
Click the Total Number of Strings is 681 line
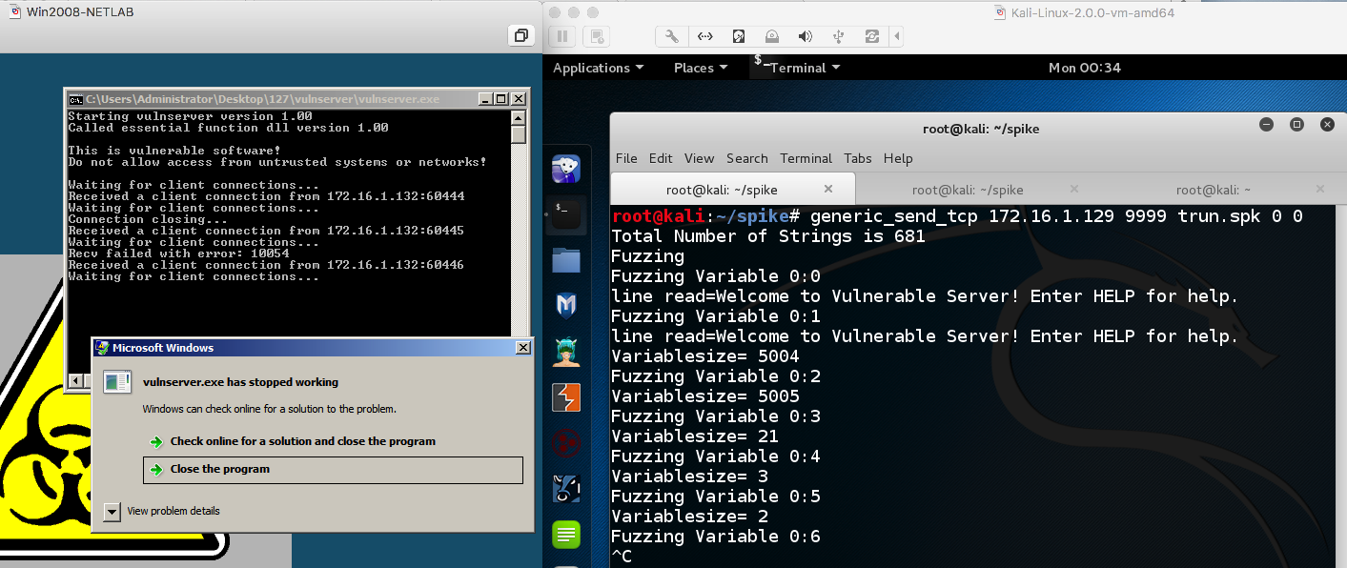(x=768, y=236)
